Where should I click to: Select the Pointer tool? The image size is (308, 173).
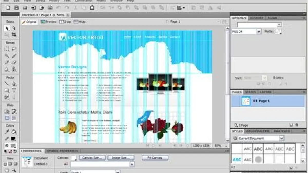(x=7, y=28)
